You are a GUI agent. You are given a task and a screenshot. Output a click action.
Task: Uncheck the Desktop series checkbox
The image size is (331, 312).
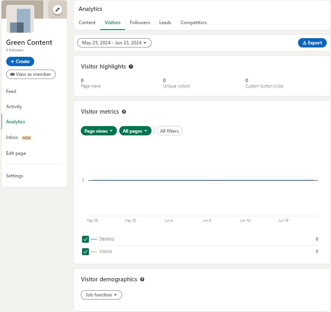click(85, 239)
